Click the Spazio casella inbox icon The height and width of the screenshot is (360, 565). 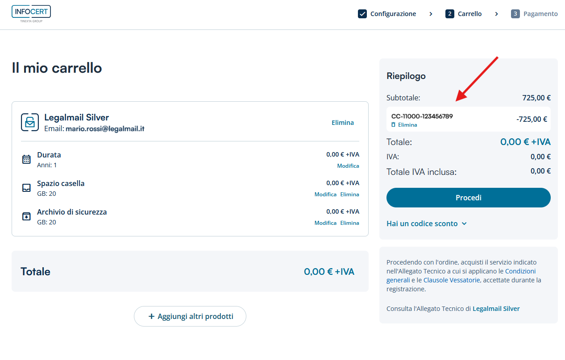click(x=26, y=188)
